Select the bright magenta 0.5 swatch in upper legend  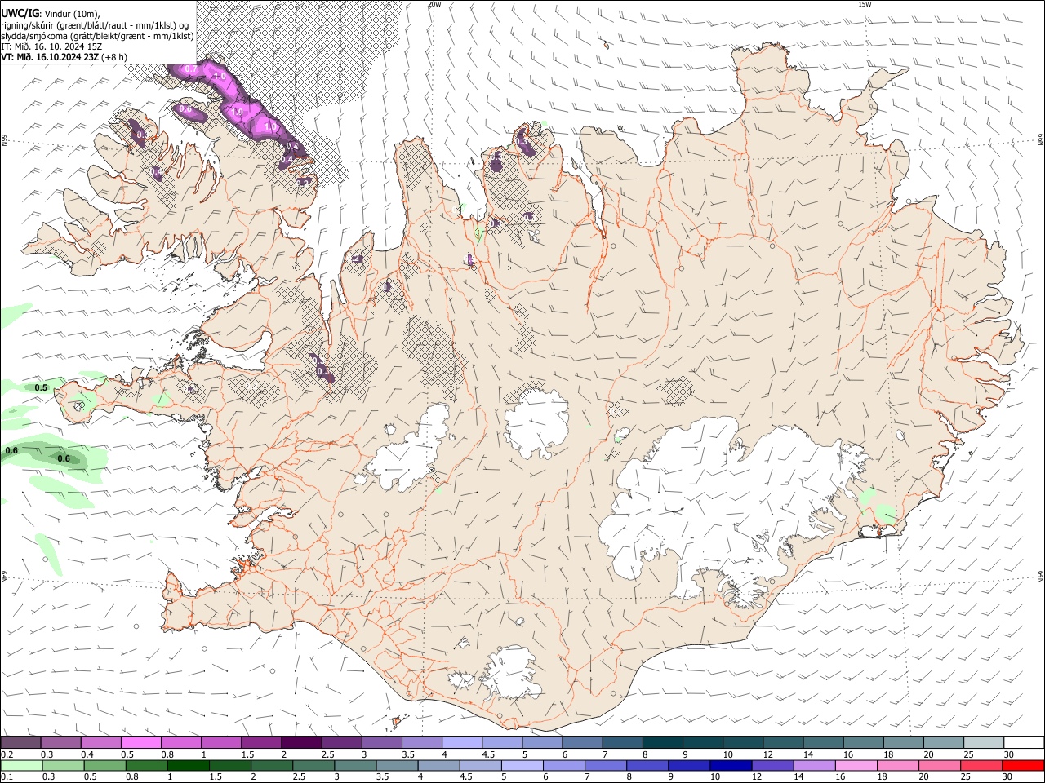[x=140, y=742]
